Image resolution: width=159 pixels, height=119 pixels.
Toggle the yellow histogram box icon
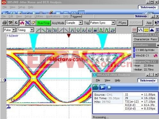point(146,30)
